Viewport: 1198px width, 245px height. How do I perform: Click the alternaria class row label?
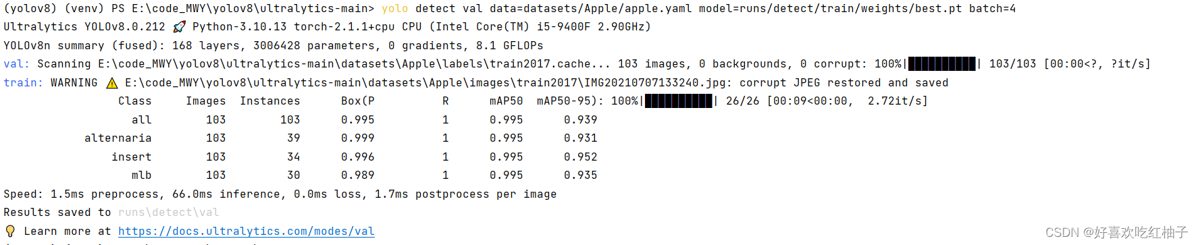pyautogui.click(x=118, y=138)
